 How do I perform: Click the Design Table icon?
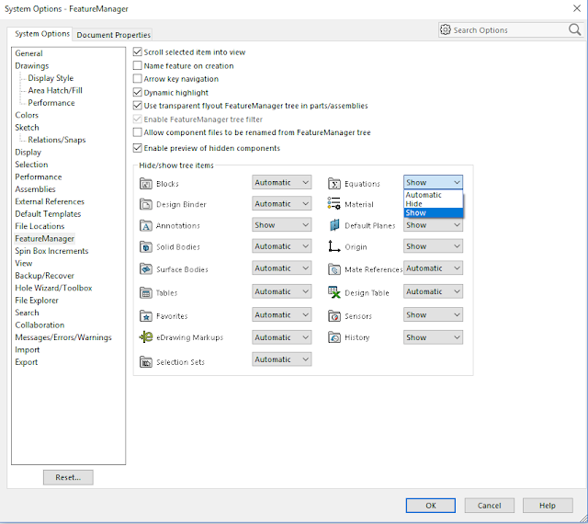tap(334, 292)
